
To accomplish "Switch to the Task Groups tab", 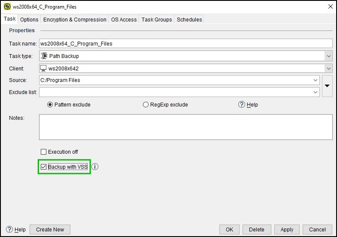I will coord(157,20).
